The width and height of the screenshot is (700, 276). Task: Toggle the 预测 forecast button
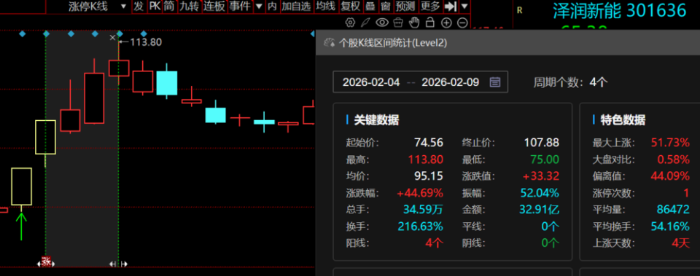tap(405, 7)
